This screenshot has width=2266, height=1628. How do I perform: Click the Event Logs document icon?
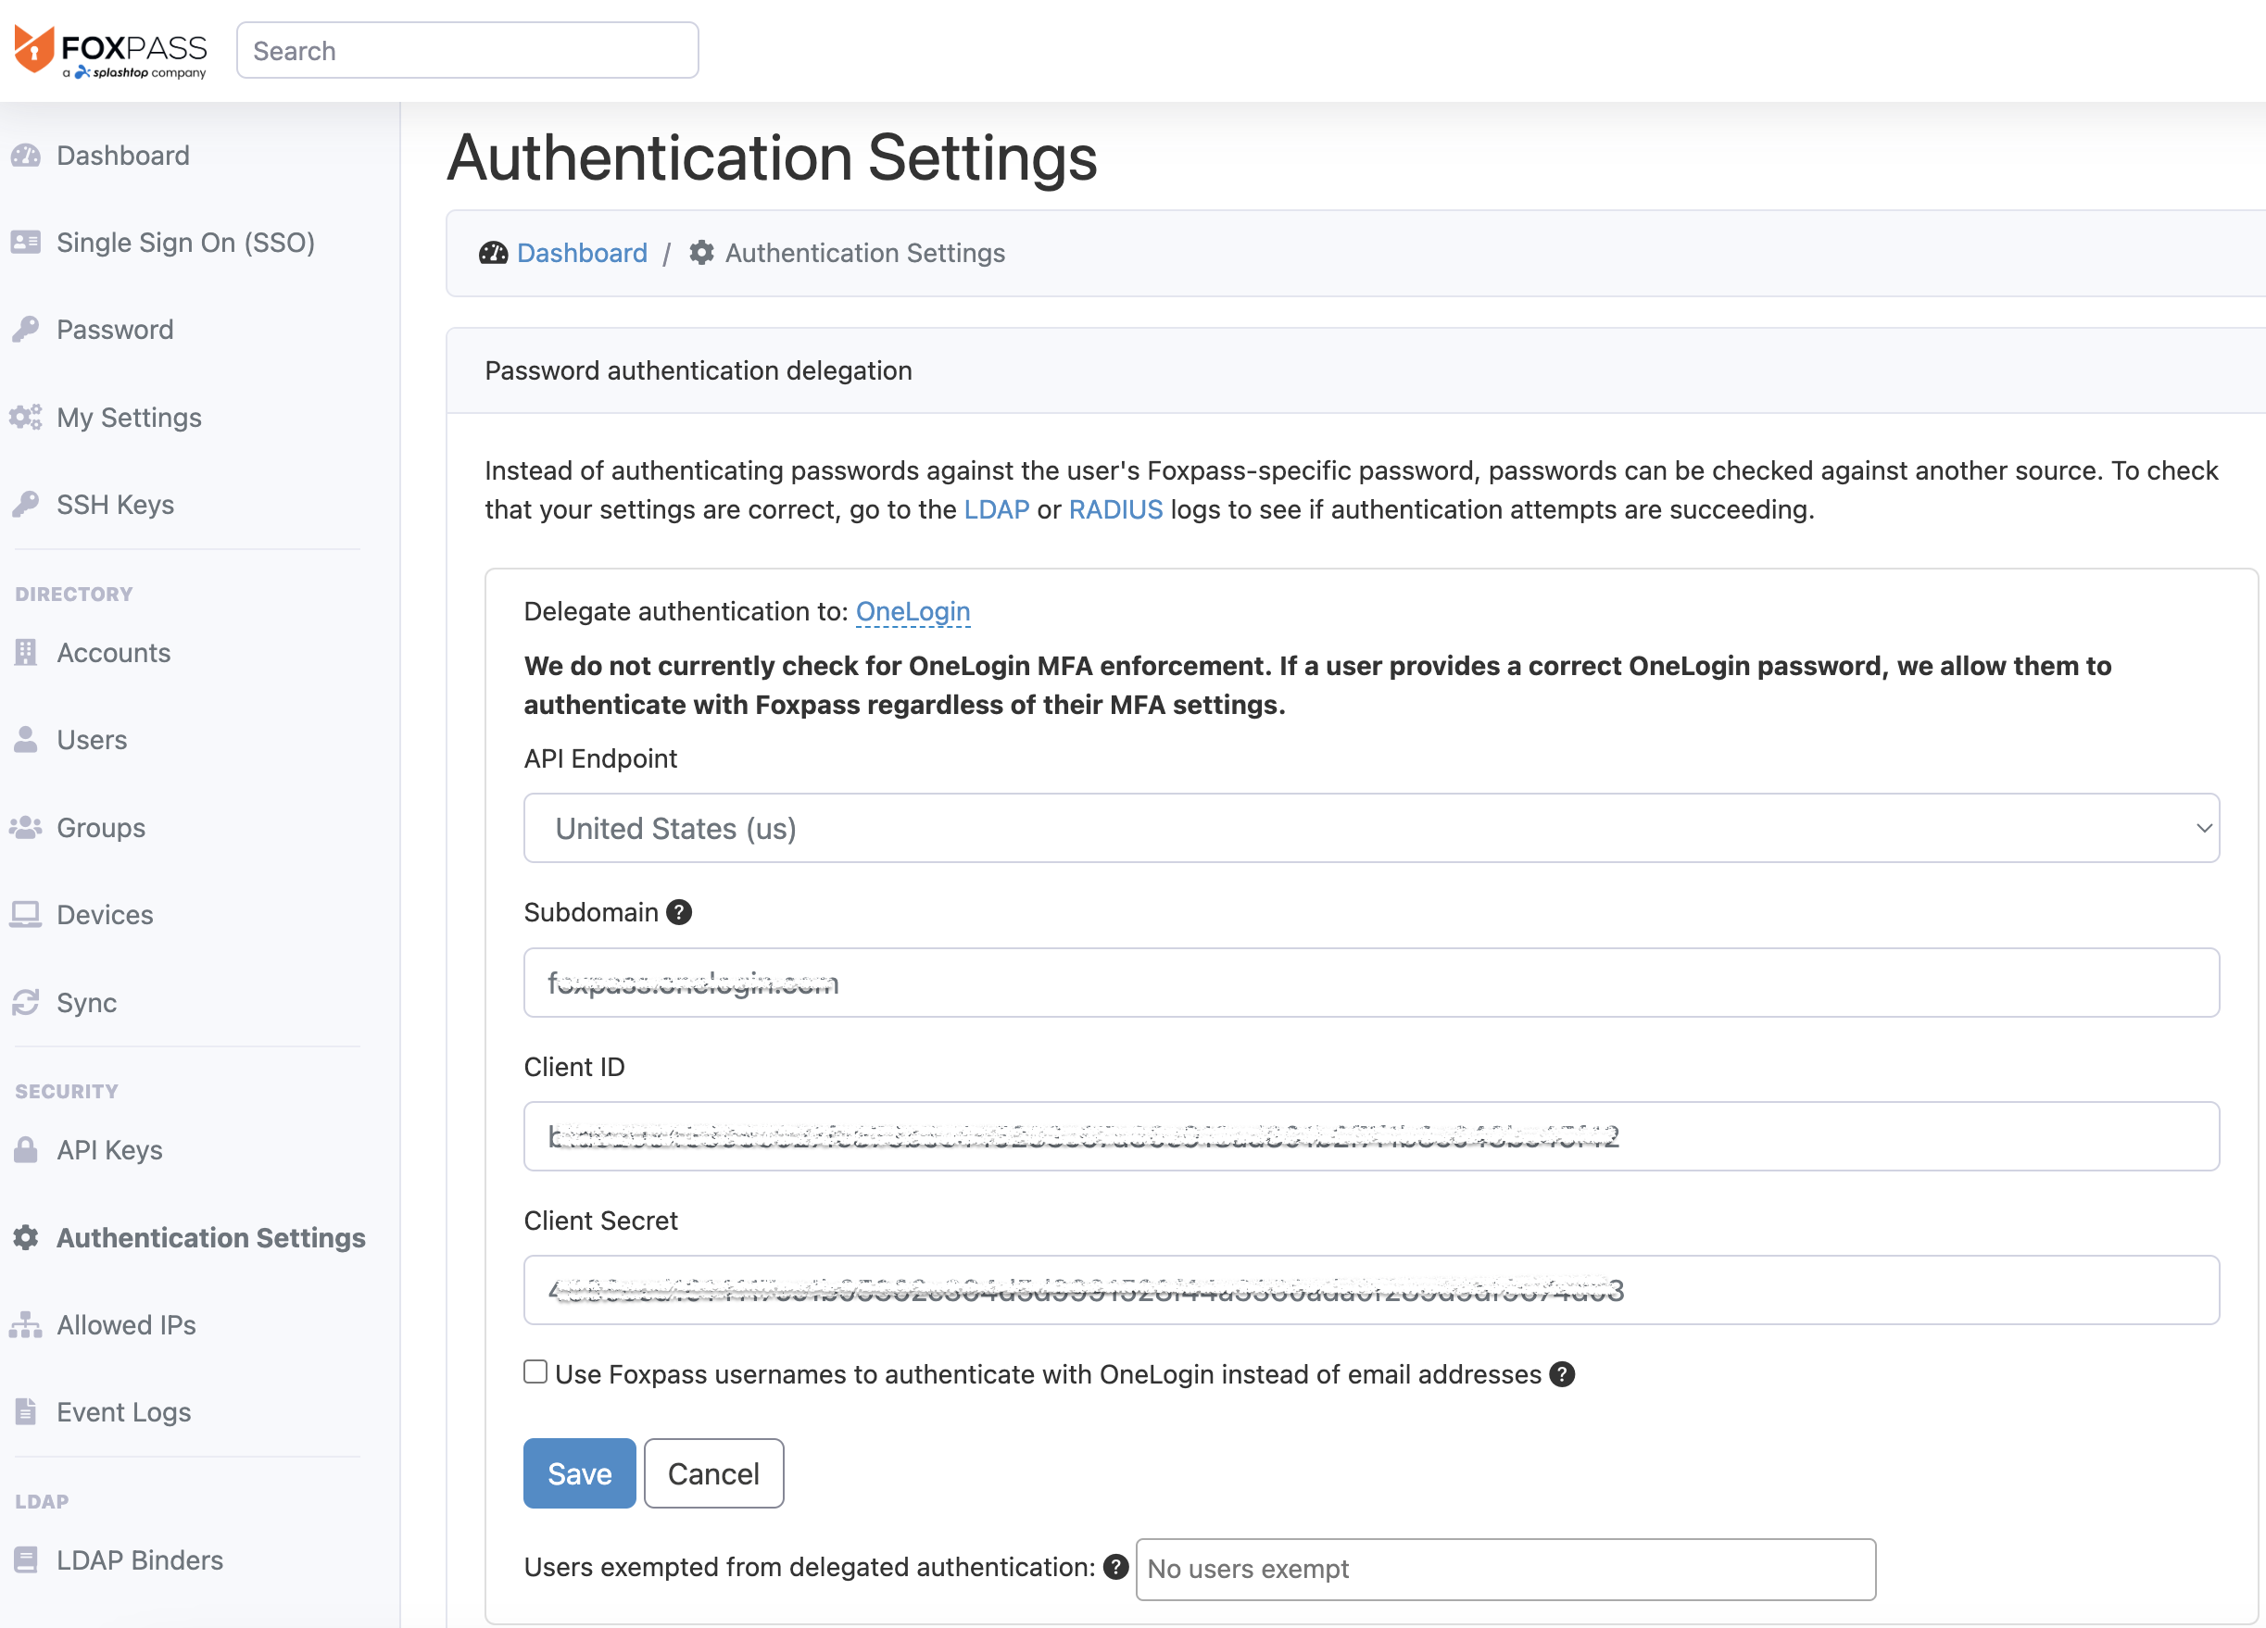pos(26,1412)
